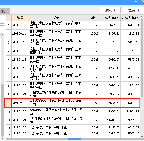Screen dimensions: 144x141
Task: Click the A1-10-122 code cell
Action: coord(20,103)
